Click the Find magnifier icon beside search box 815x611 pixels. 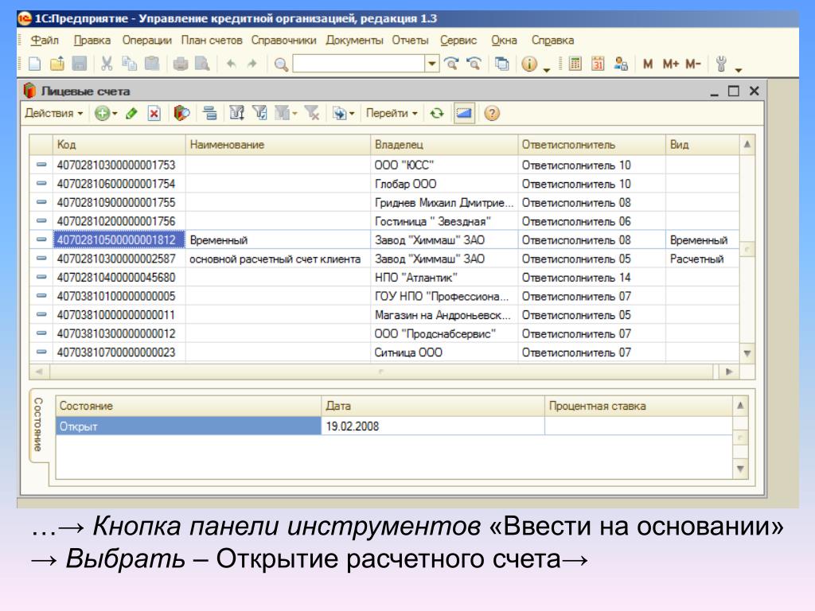[x=281, y=64]
